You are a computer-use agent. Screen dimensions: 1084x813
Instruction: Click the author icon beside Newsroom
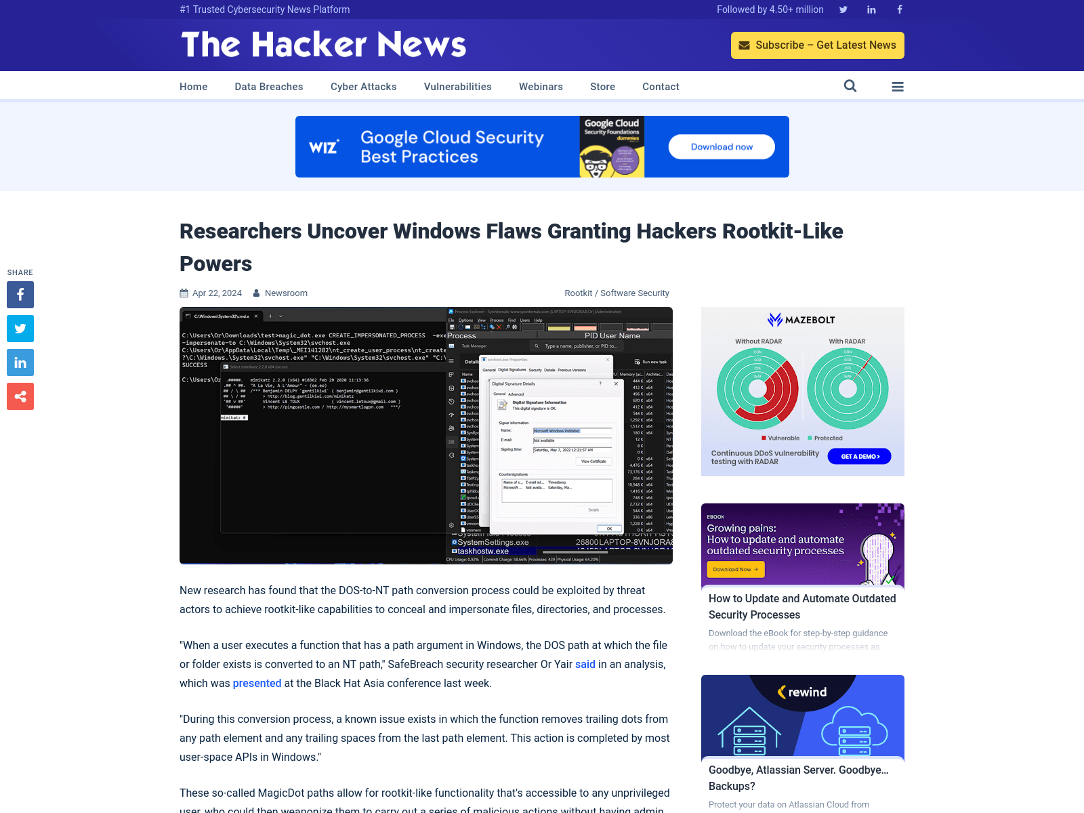(257, 293)
